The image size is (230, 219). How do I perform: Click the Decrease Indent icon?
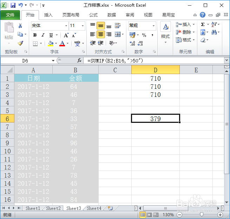coord(93,43)
